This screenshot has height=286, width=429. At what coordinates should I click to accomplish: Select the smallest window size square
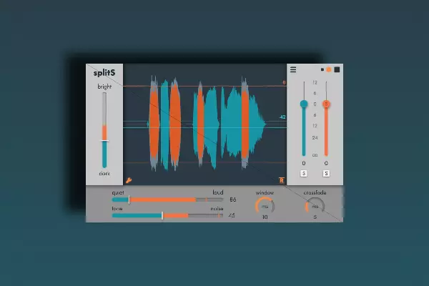point(322,70)
